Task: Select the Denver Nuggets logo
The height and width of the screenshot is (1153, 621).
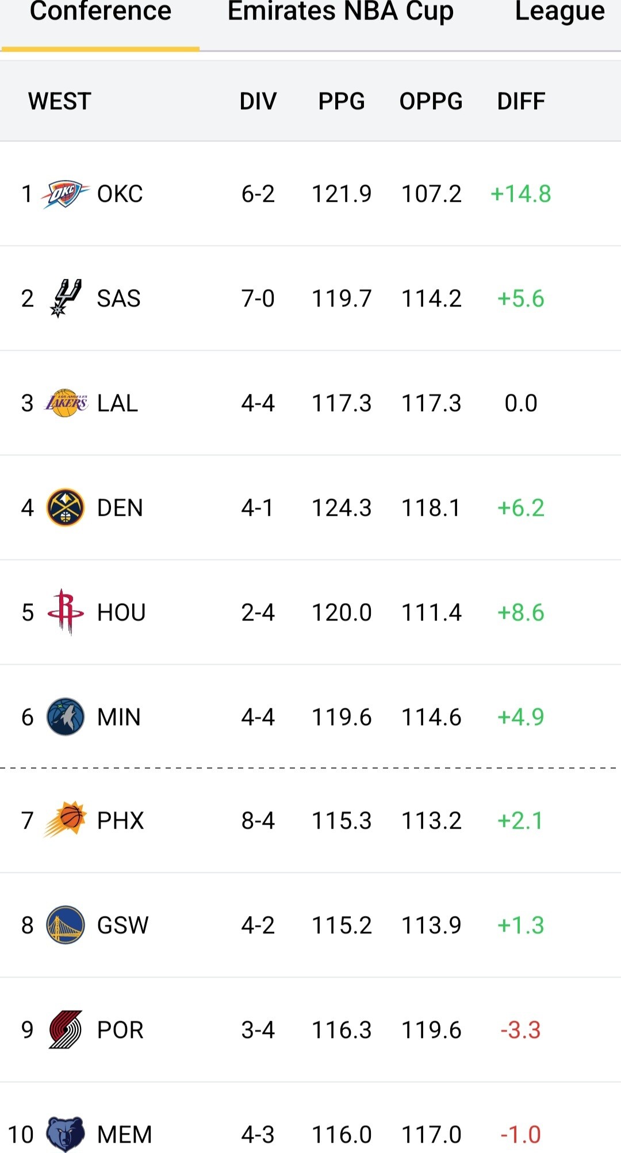Action: [x=66, y=508]
